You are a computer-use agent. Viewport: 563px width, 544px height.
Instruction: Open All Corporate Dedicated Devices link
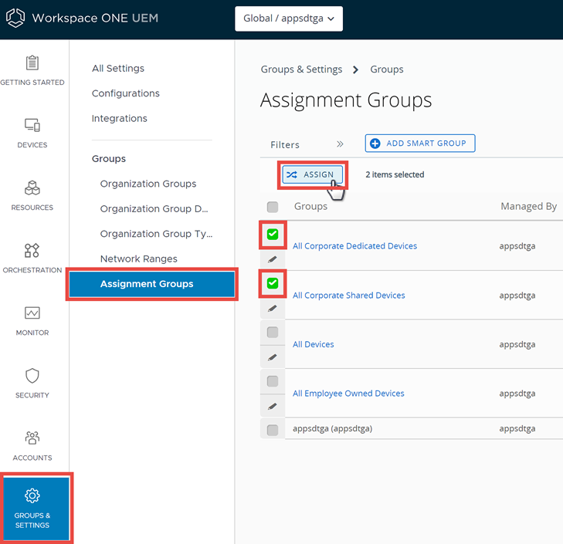click(354, 246)
